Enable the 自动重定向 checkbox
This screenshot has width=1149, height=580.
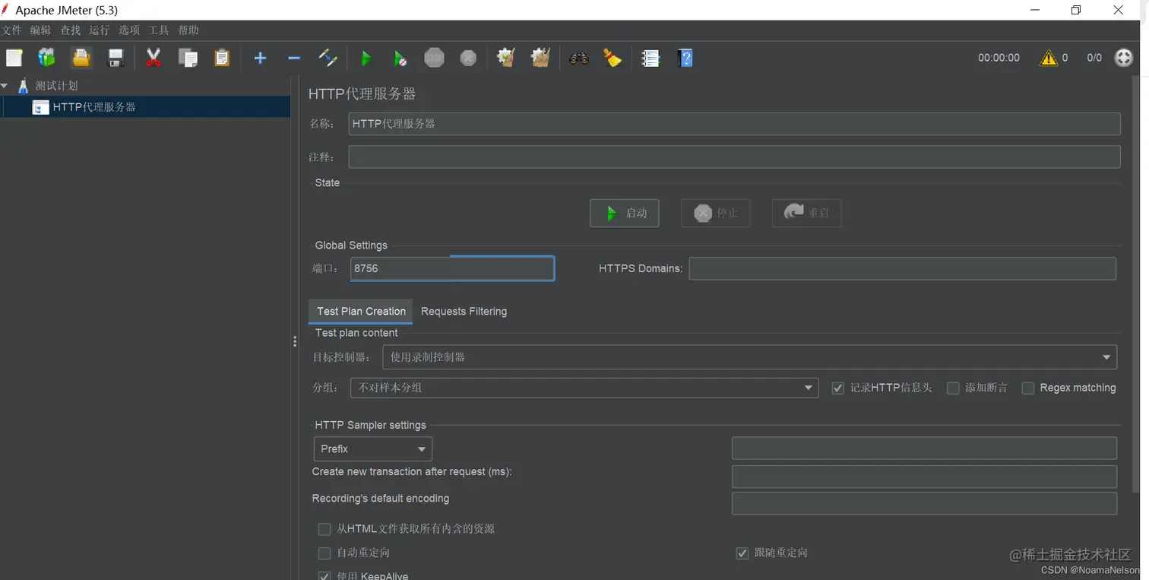[x=324, y=553]
